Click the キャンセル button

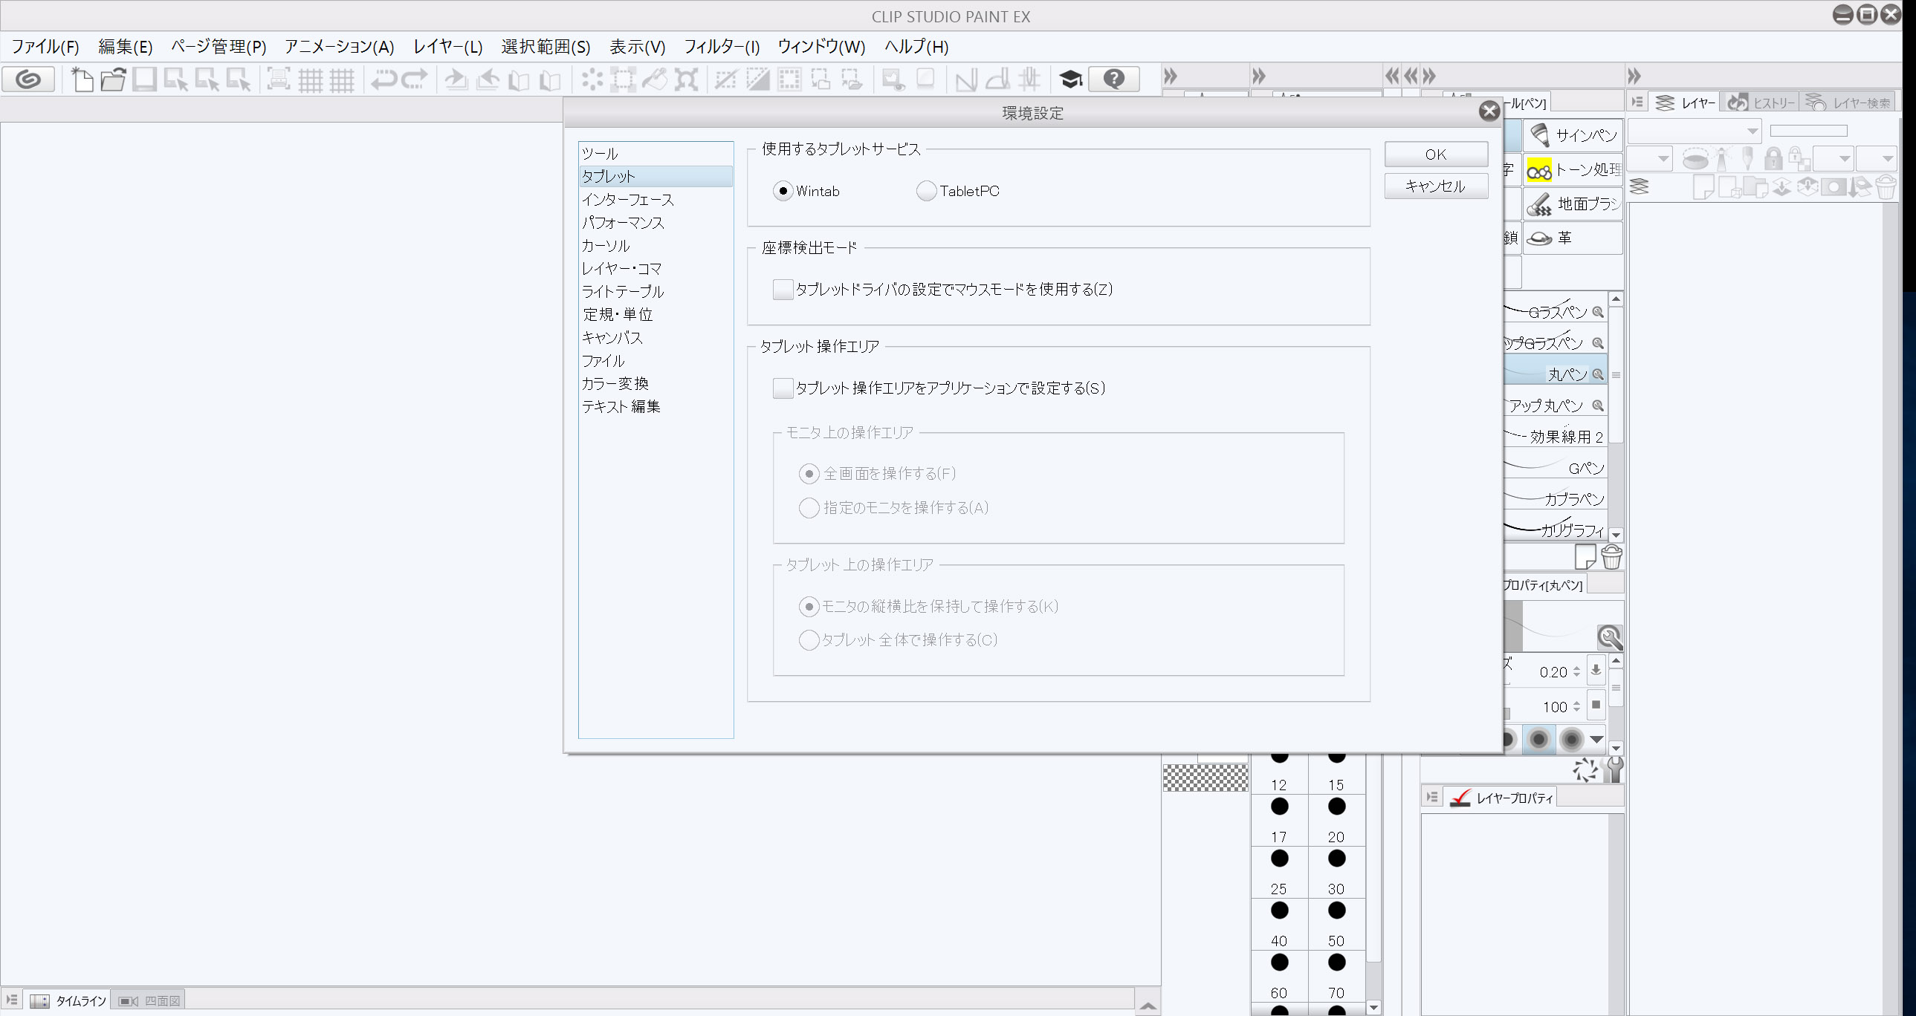point(1434,186)
